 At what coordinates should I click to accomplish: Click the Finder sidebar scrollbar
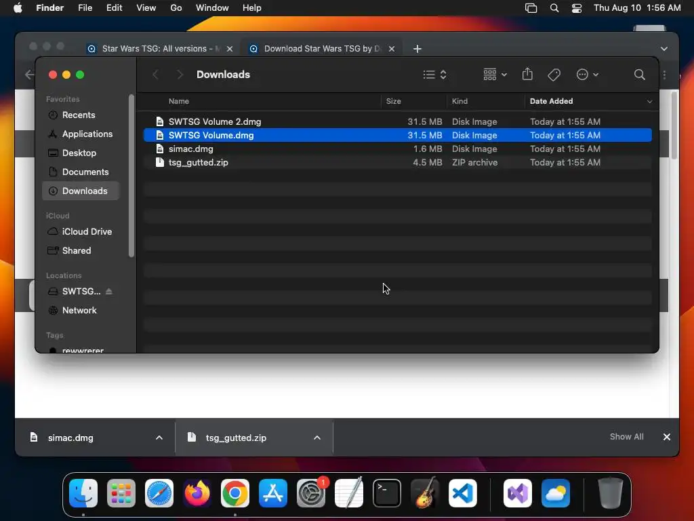(x=131, y=176)
